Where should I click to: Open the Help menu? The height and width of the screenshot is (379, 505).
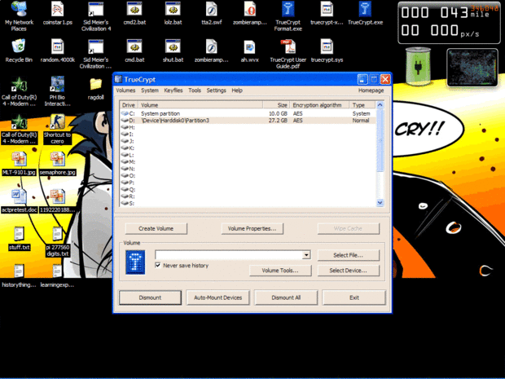237,90
